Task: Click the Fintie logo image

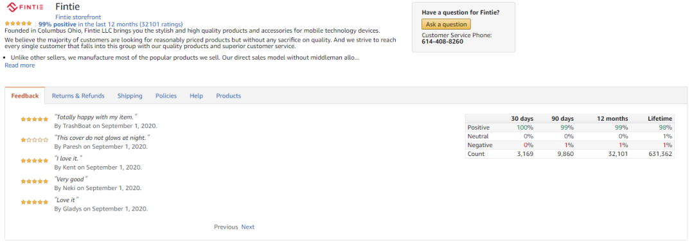Action: tap(25, 8)
